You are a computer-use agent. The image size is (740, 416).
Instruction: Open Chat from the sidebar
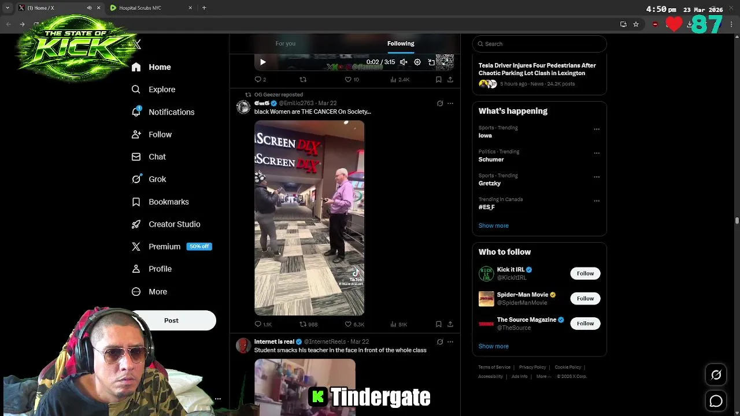click(x=149, y=157)
